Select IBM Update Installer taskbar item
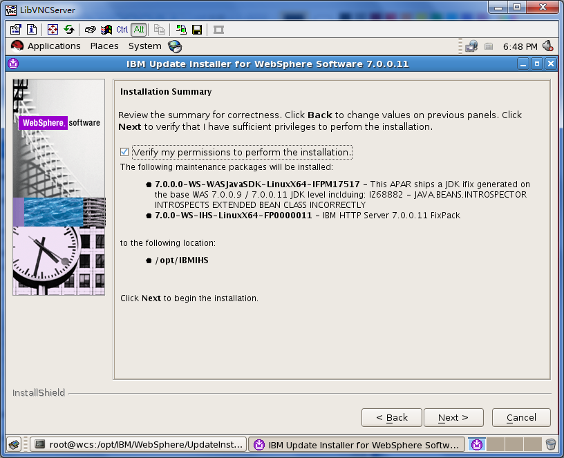This screenshot has width=564, height=458. (357, 445)
